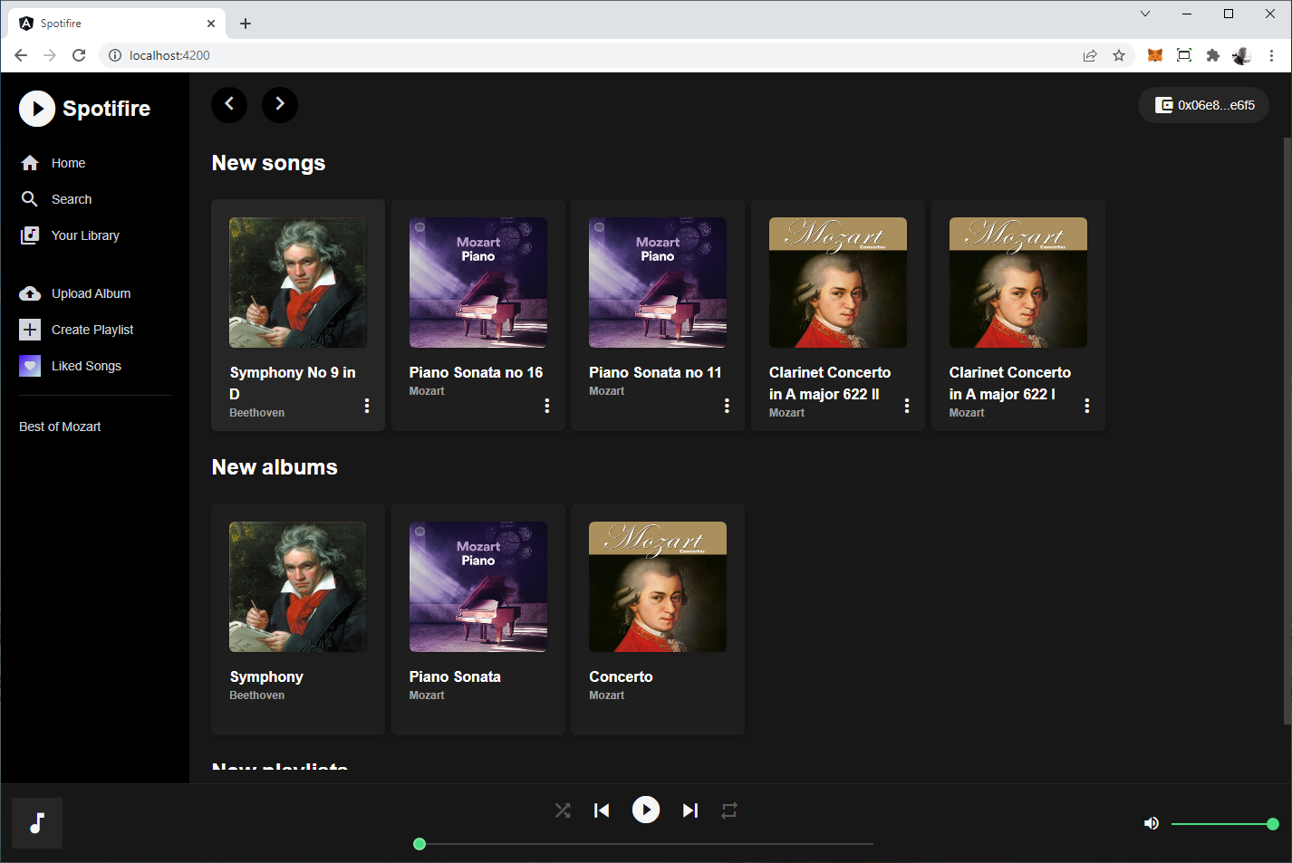Image resolution: width=1292 pixels, height=863 pixels.
Task: Select the Spotifire browser tab
Action: tap(118, 24)
